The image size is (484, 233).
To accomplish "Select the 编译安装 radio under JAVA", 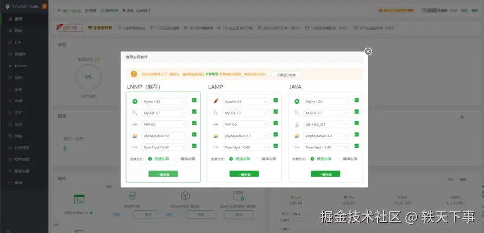I will (x=338, y=159).
